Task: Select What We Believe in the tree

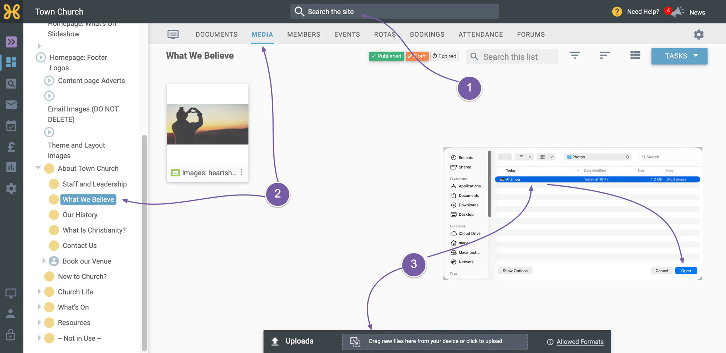Action: (x=88, y=199)
